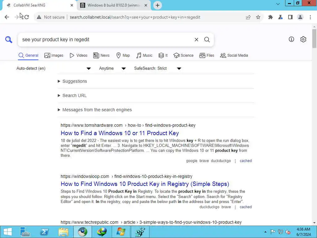Select the General search category

[28, 55]
